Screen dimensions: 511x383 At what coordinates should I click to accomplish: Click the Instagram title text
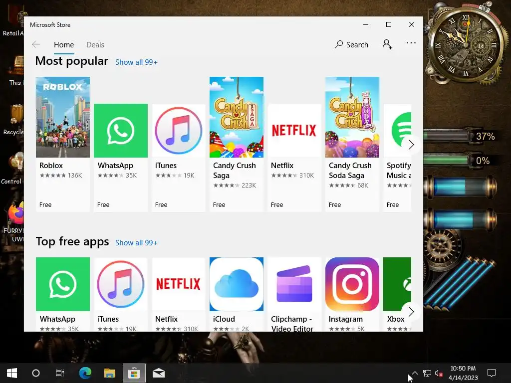(x=345, y=319)
